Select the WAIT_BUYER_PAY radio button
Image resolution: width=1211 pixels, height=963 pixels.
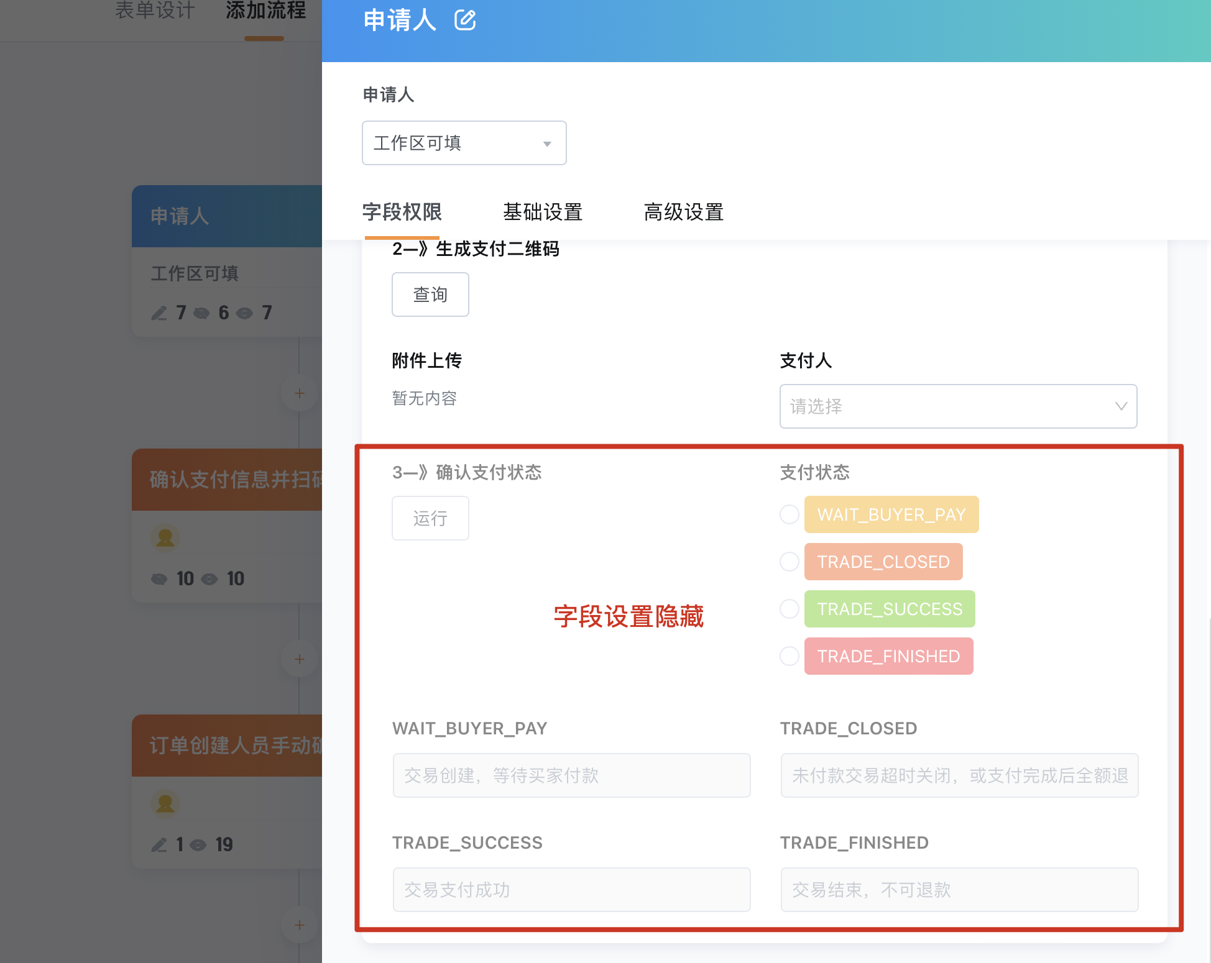pyautogui.click(x=790, y=514)
